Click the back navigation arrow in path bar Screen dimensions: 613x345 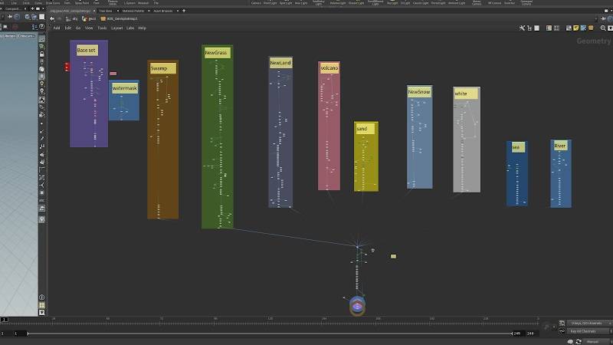pos(51,18)
